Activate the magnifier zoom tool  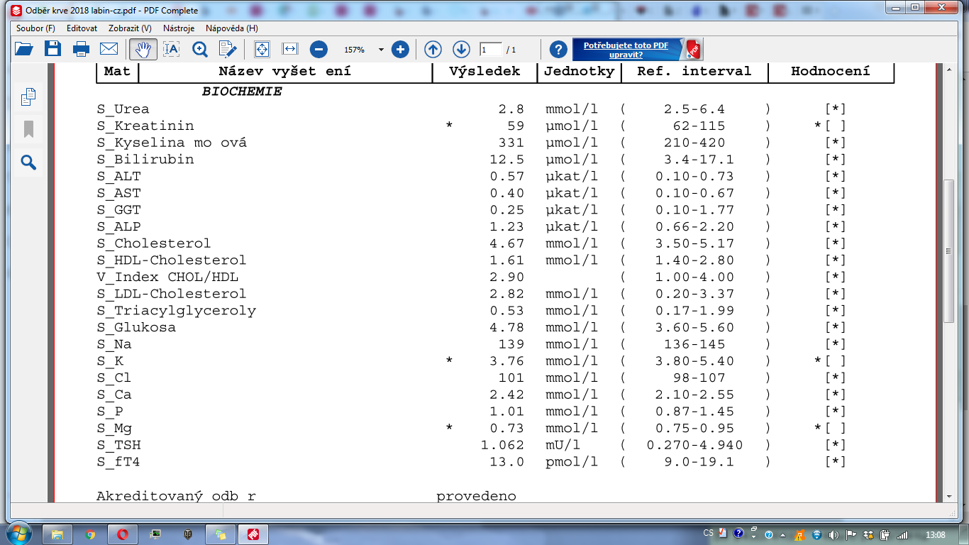point(199,49)
